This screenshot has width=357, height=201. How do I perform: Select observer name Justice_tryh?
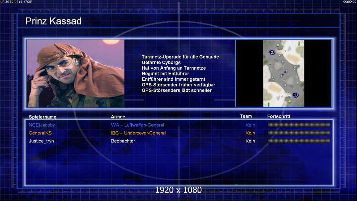[x=41, y=141]
